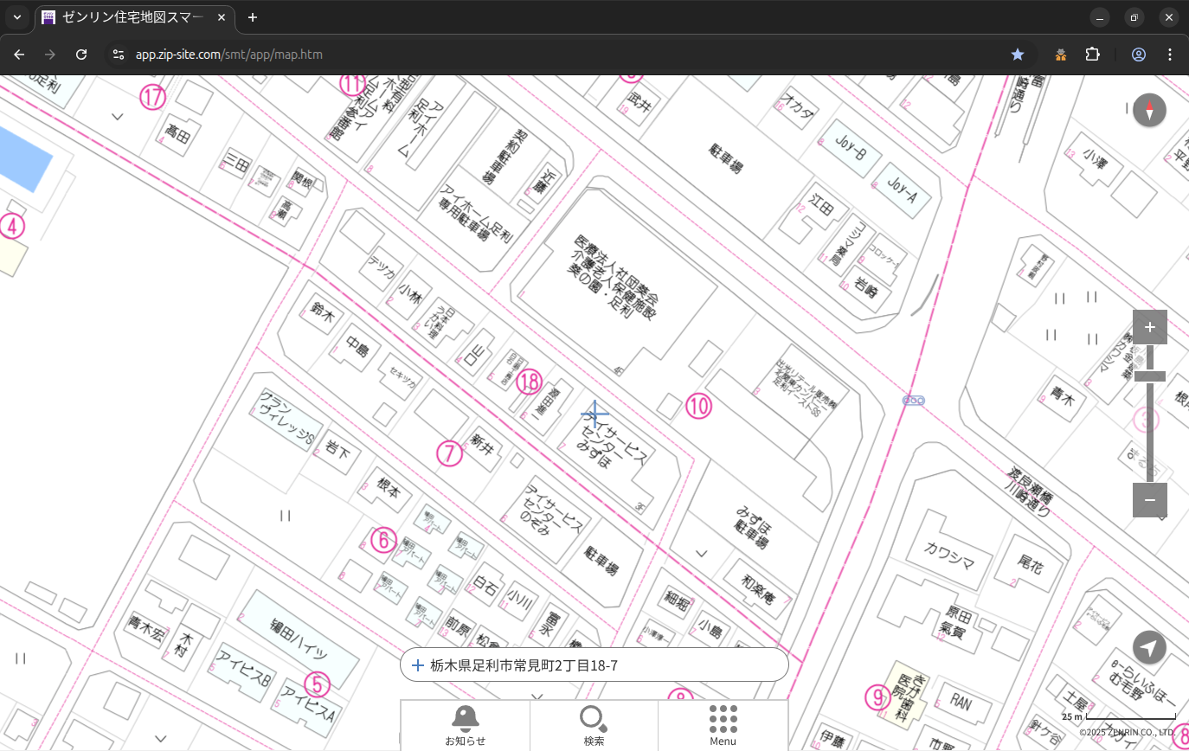
Task: Click the current location arrow icon
Action: (x=1149, y=647)
